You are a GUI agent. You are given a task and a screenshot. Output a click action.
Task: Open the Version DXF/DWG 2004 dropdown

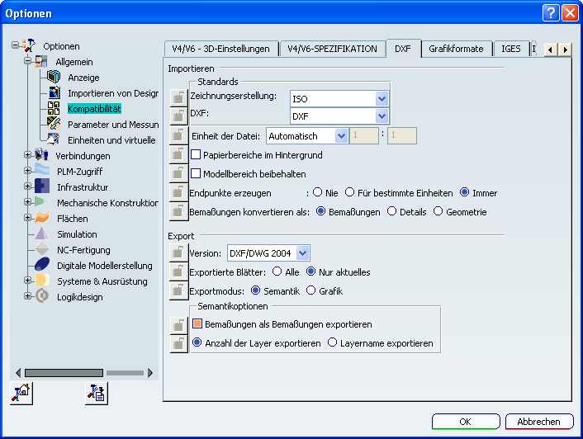[x=302, y=253]
